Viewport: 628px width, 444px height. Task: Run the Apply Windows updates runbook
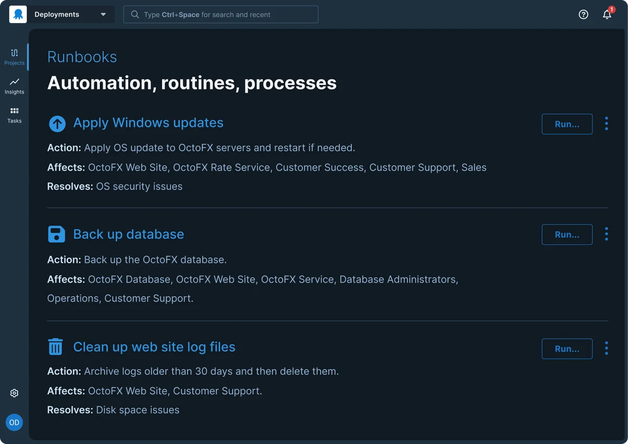tap(567, 124)
